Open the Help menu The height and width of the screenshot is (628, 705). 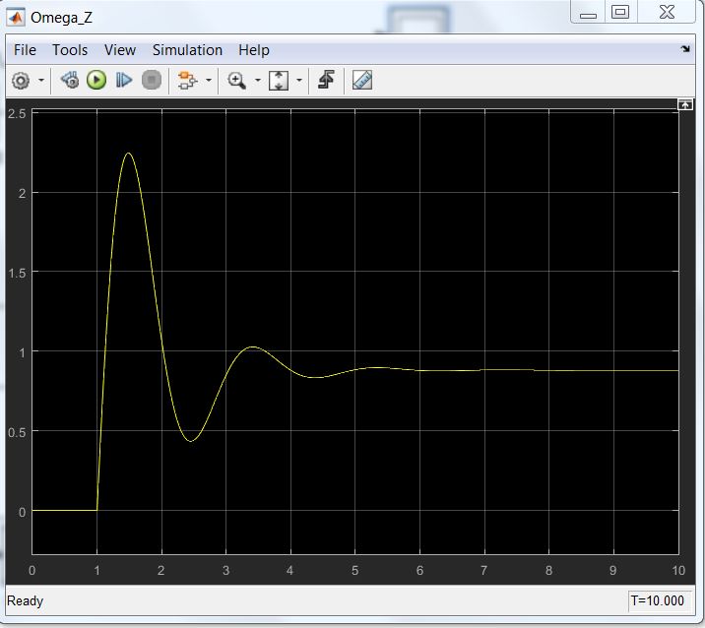click(254, 50)
